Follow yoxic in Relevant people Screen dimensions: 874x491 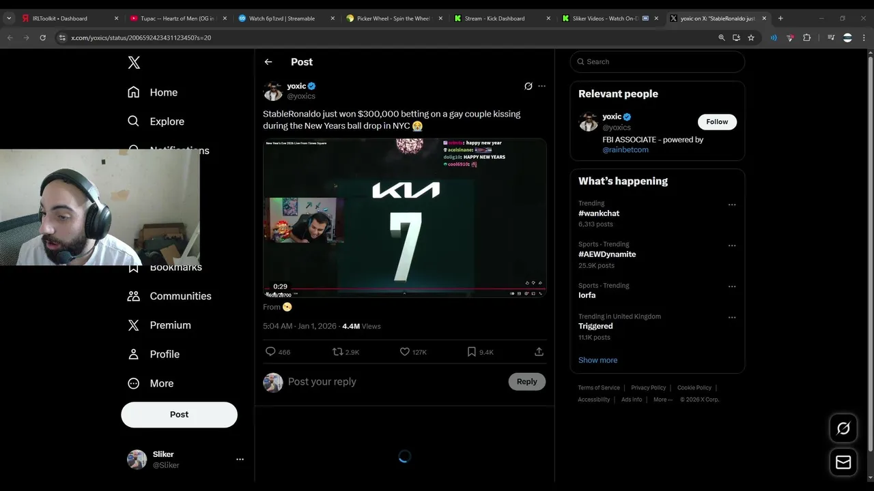click(717, 121)
